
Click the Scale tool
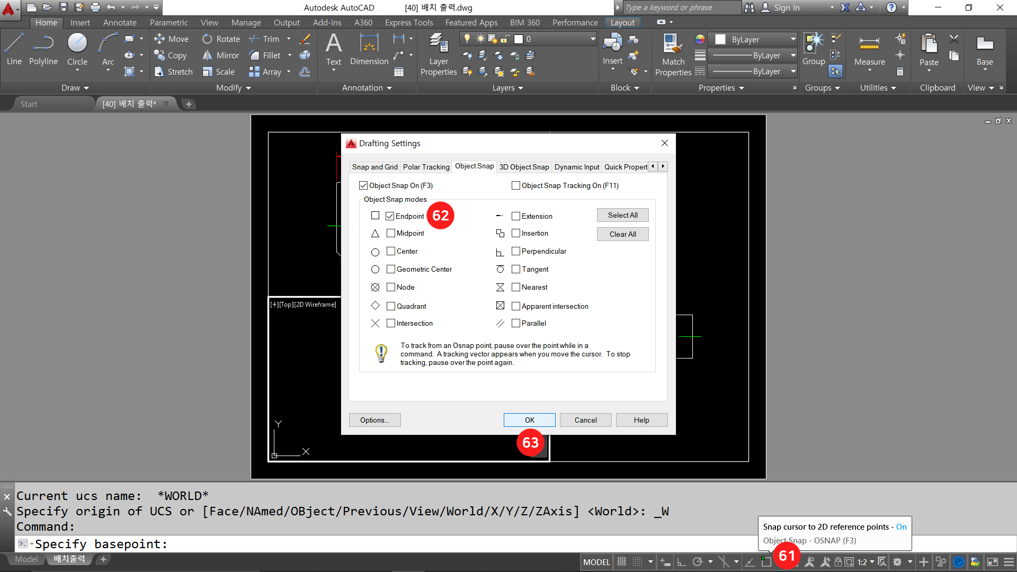pyautogui.click(x=219, y=71)
